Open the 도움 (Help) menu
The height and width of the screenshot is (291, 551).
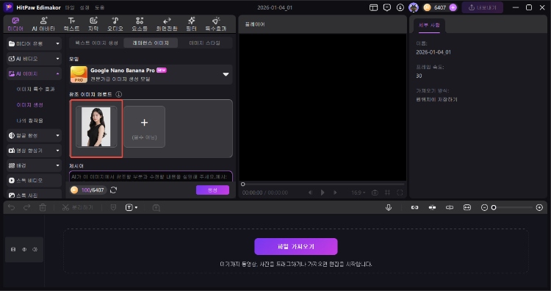(100, 7)
